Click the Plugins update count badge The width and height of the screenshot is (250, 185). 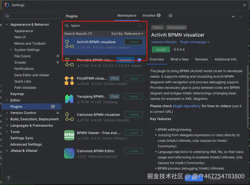[53, 106]
